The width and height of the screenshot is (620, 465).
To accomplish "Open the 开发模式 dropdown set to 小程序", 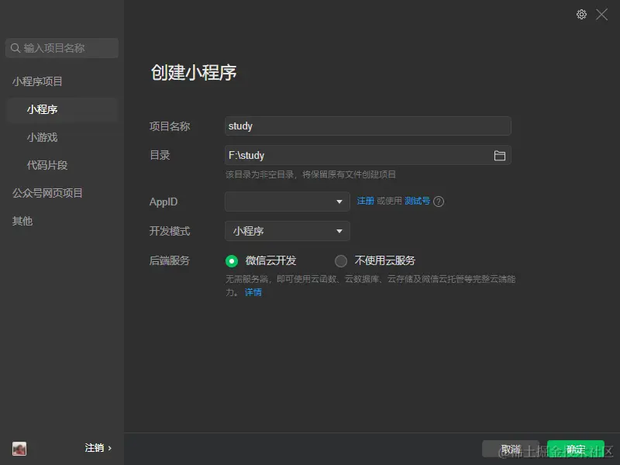I will [x=287, y=231].
